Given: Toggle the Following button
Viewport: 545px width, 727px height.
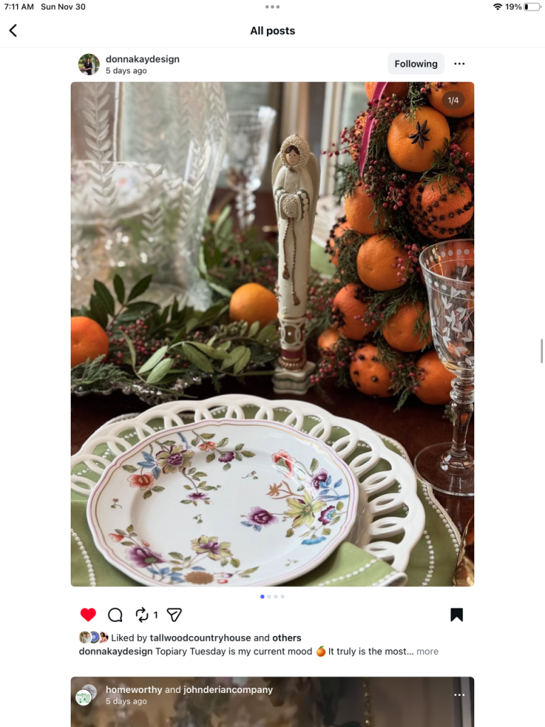Looking at the screenshot, I should point(416,63).
